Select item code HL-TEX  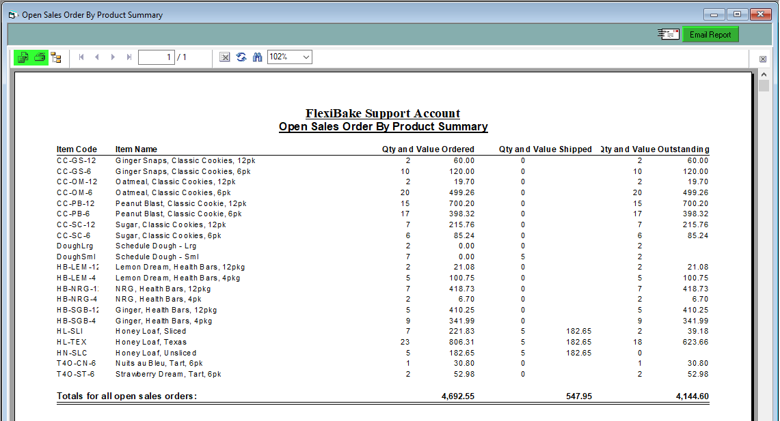point(72,342)
